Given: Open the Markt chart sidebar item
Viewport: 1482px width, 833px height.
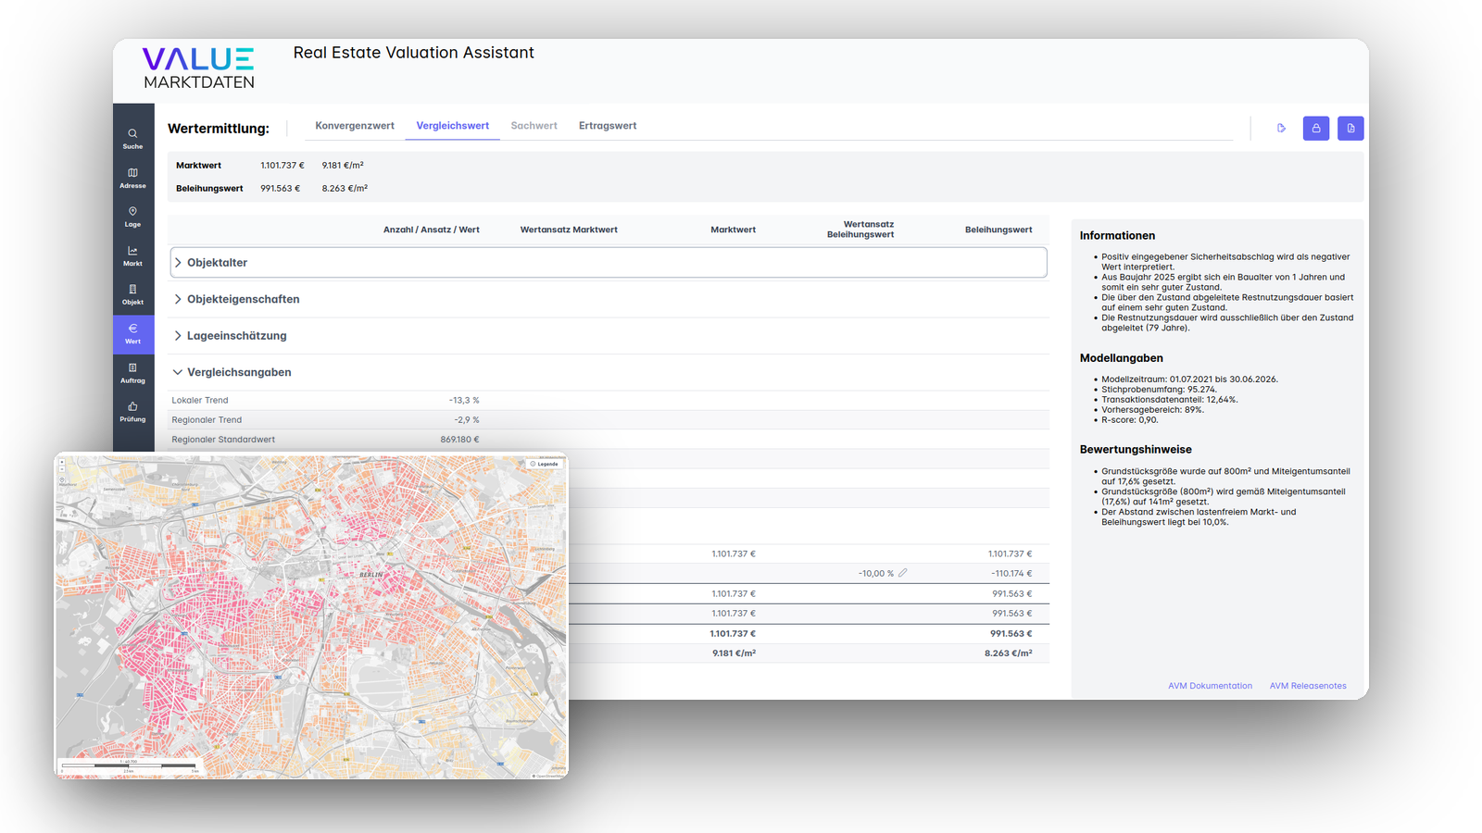Looking at the screenshot, I should point(133,255).
